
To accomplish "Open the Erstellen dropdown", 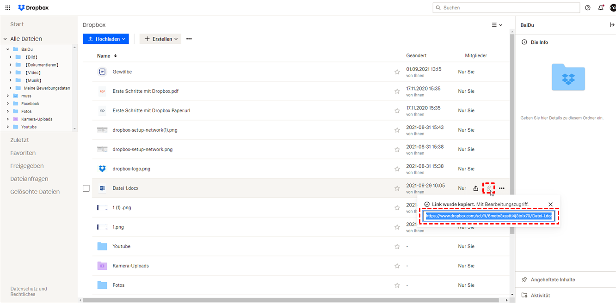I will (161, 39).
